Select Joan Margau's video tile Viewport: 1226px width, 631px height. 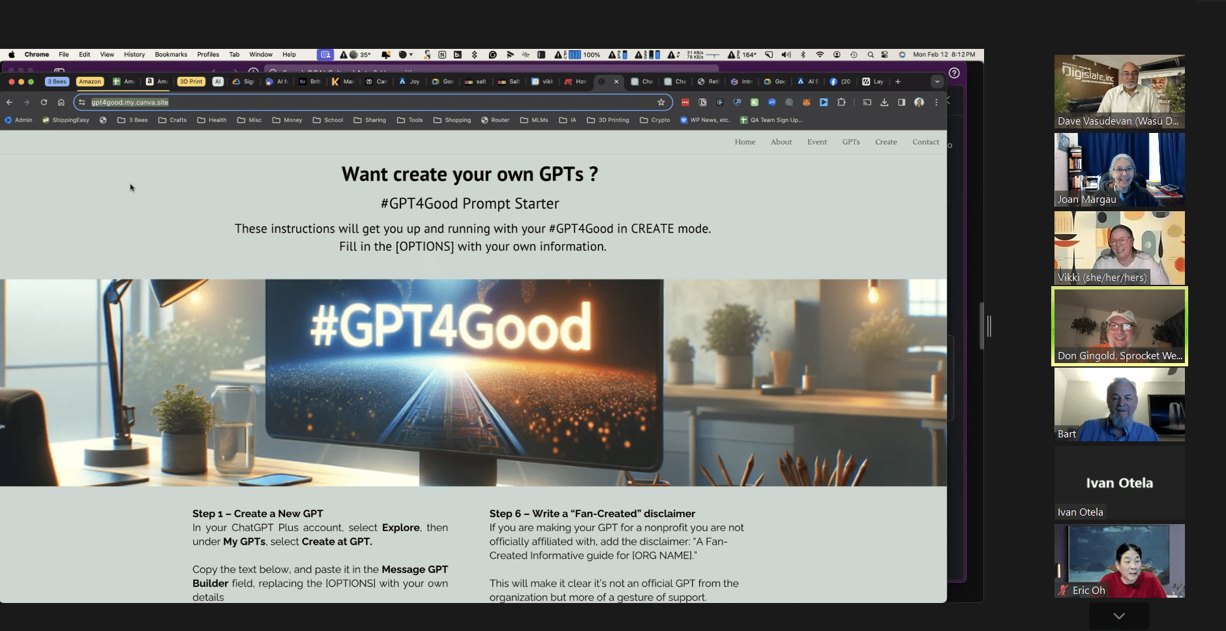coord(1120,169)
